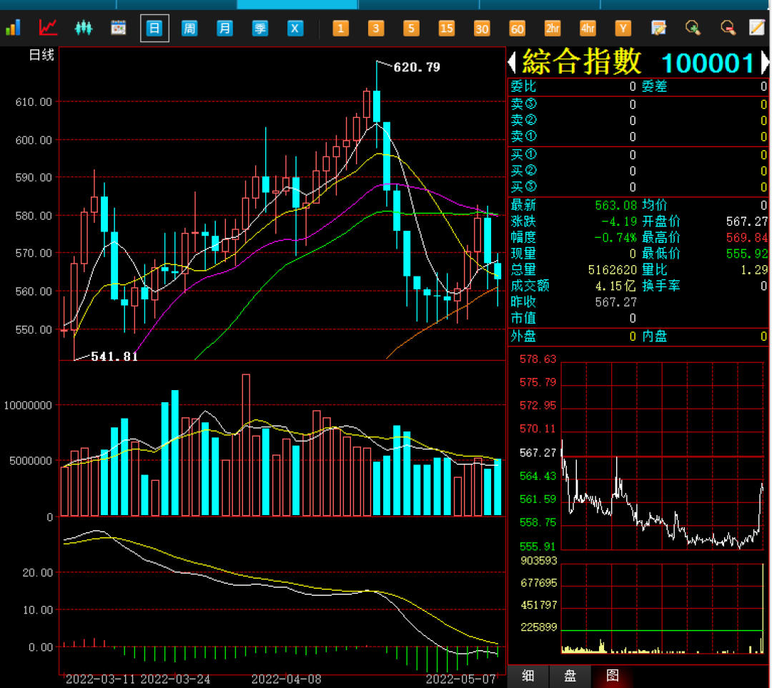
Task: Click the 量比 value 1.29
Action: coord(754,269)
